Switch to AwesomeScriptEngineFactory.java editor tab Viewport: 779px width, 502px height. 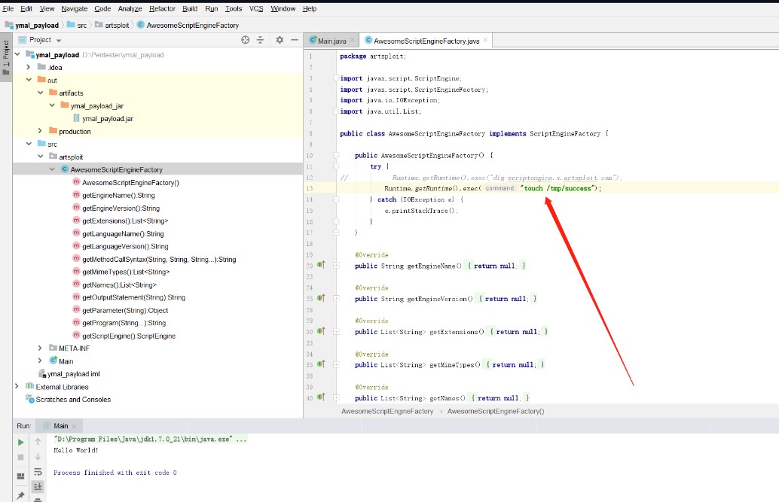pos(426,41)
